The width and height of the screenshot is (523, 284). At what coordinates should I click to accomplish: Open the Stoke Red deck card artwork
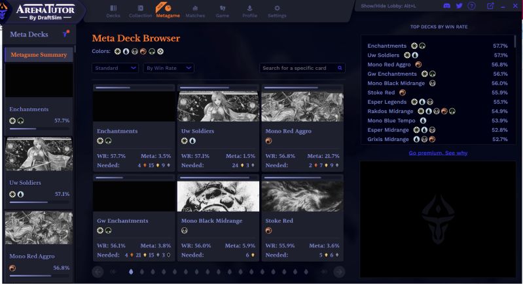pos(302,197)
